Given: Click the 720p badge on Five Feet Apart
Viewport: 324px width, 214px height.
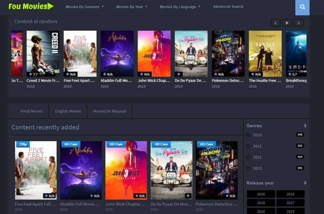Looking at the screenshot, I should click(23, 144).
